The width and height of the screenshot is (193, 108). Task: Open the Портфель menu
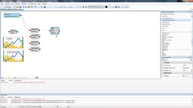click(24, 4)
